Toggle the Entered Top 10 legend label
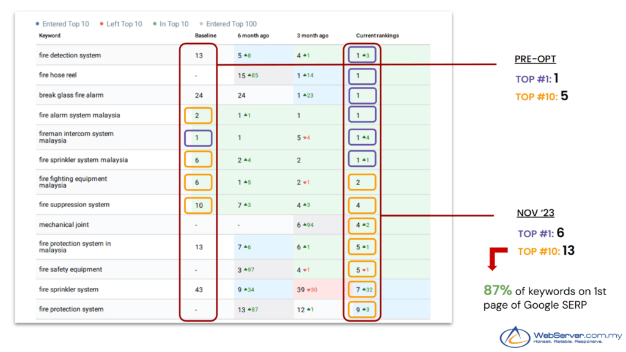The height and width of the screenshot is (352, 626). tap(65, 24)
